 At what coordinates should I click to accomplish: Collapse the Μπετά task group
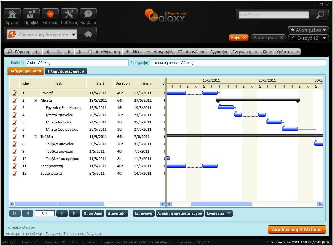click(35, 100)
